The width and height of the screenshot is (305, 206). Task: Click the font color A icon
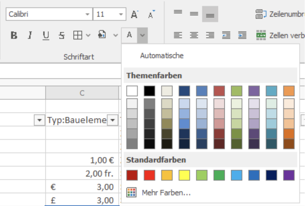pos(129,35)
